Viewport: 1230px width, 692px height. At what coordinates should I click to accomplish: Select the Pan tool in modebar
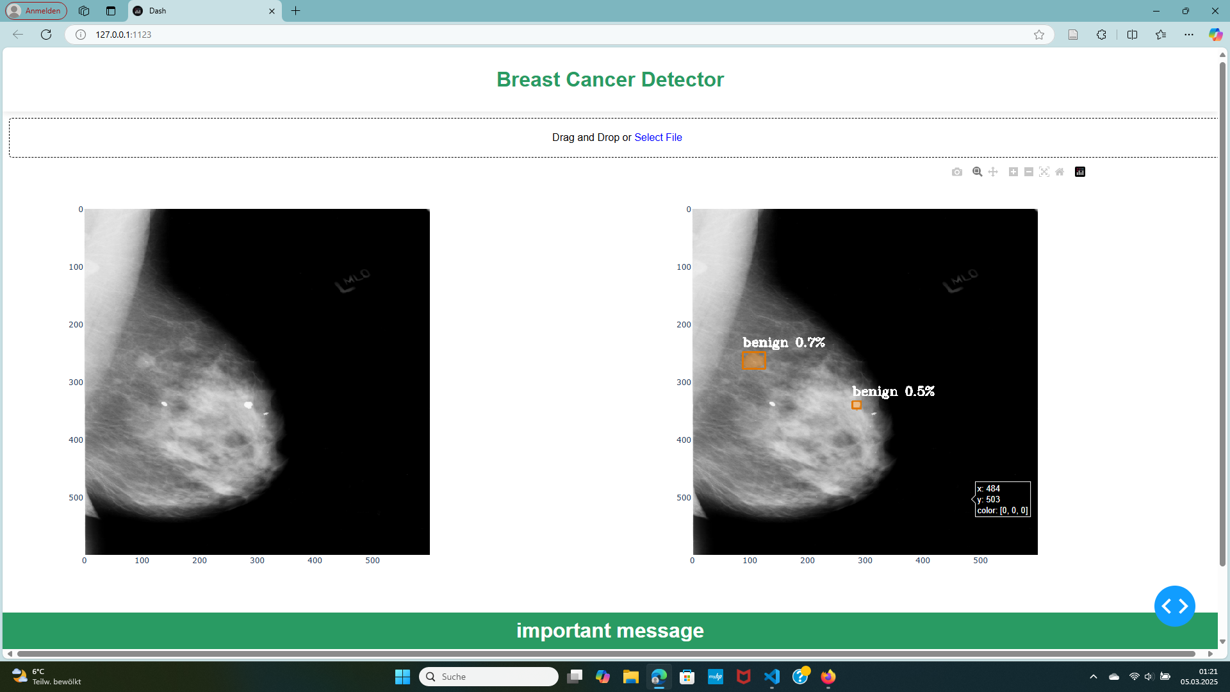point(993,172)
